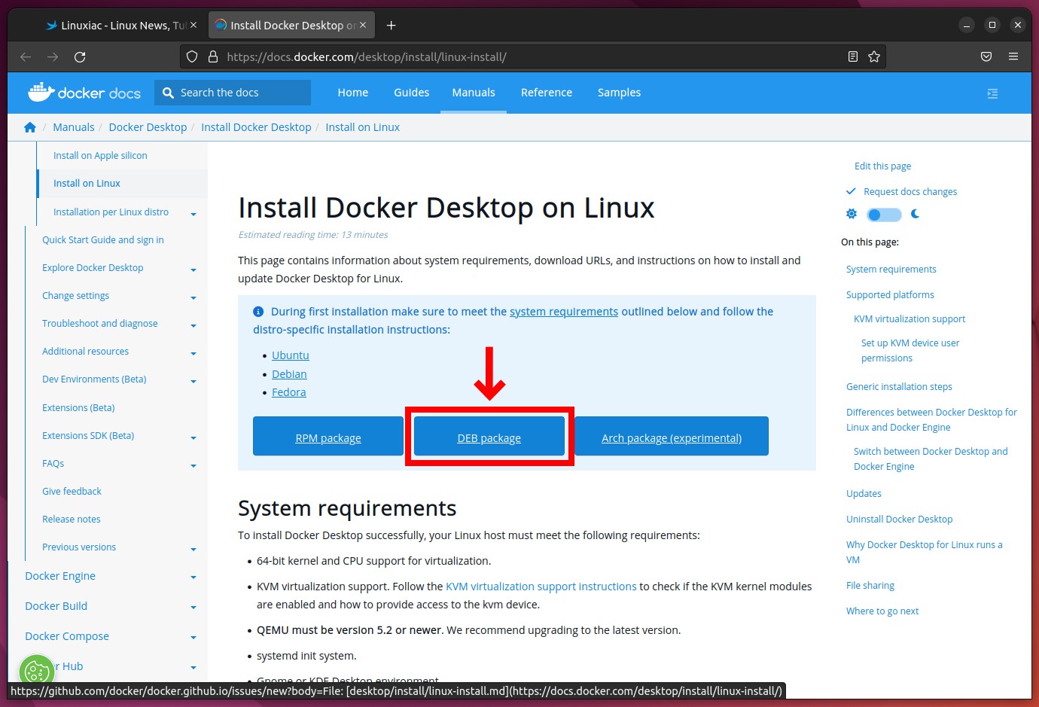The height and width of the screenshot is (707, 1039).
Task: Expand Docker Build menu
Action: click(193, 608)
